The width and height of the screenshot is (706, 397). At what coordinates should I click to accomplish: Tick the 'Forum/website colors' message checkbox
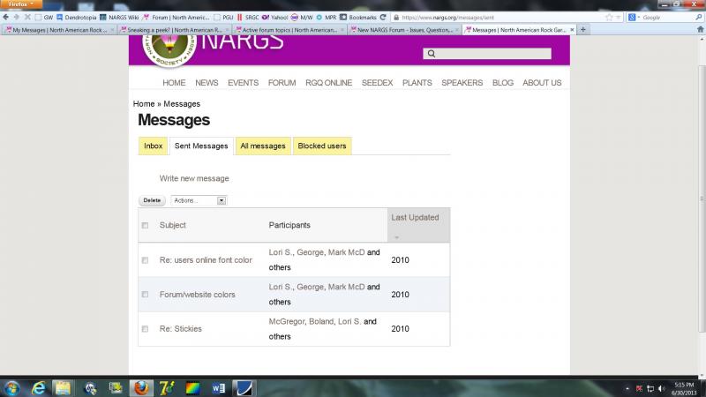point(145,295)
